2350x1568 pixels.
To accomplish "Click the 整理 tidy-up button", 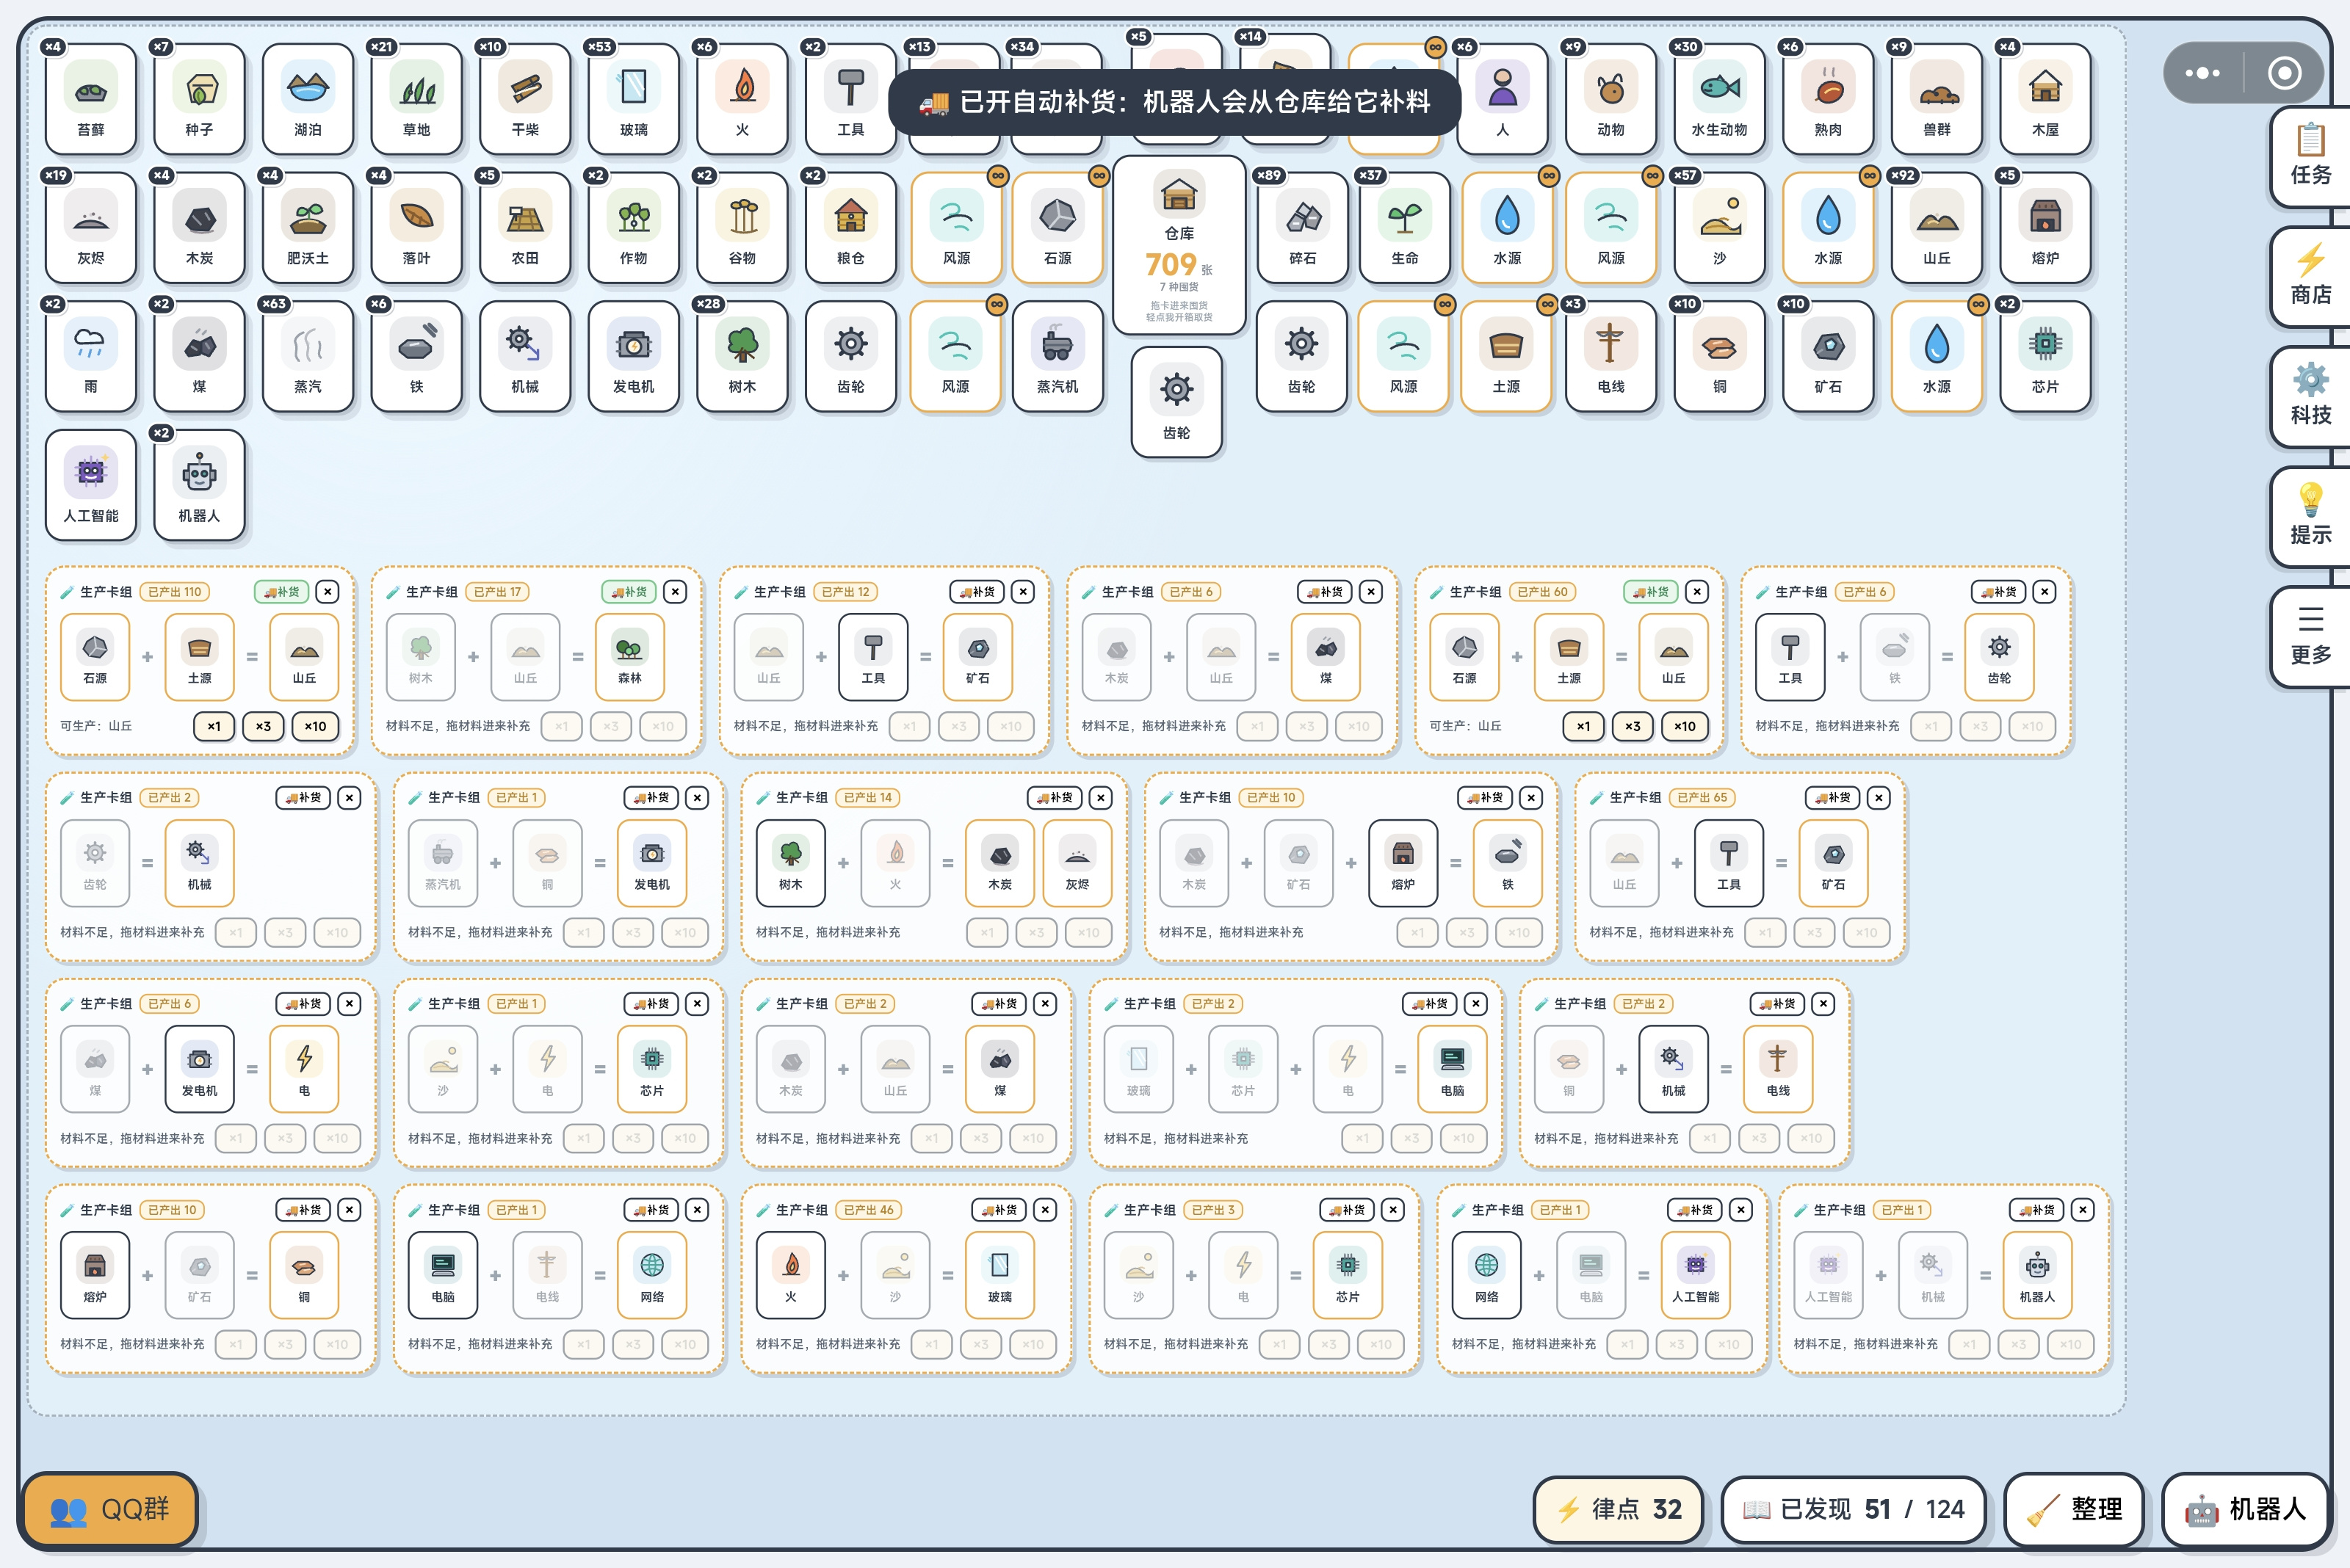I will pos(2074,1509).
